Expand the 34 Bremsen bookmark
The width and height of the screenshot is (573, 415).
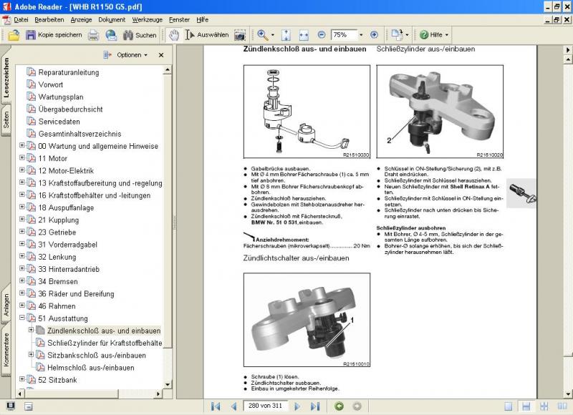pos(22,280)
